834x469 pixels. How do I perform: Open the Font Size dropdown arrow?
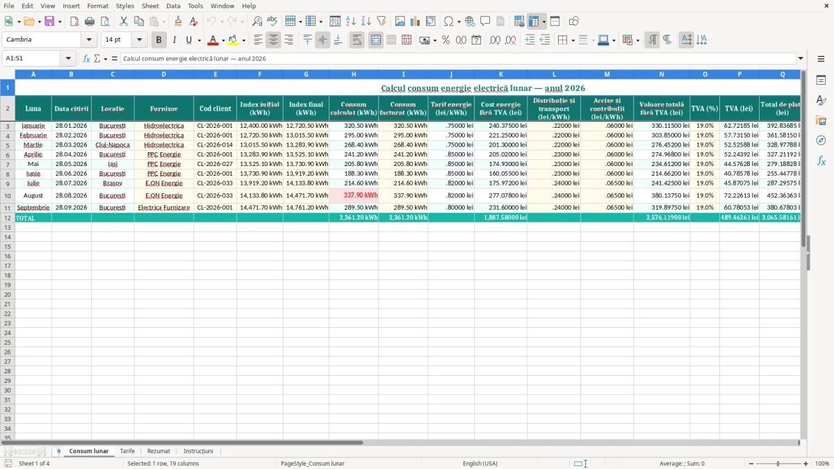click(x=139, y=40)
